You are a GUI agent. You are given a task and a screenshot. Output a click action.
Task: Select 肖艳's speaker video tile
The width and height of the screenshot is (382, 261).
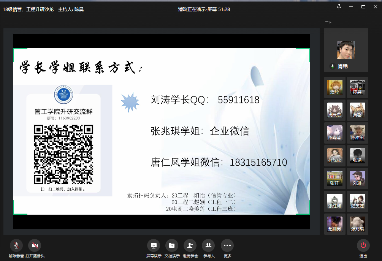click(x=346, y=50)
